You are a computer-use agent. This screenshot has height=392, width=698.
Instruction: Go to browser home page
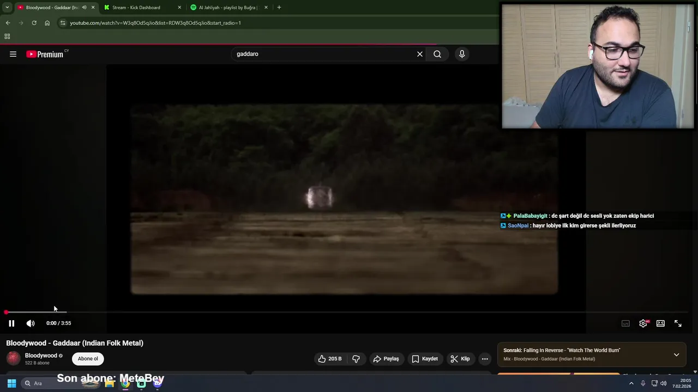[47, 23]
